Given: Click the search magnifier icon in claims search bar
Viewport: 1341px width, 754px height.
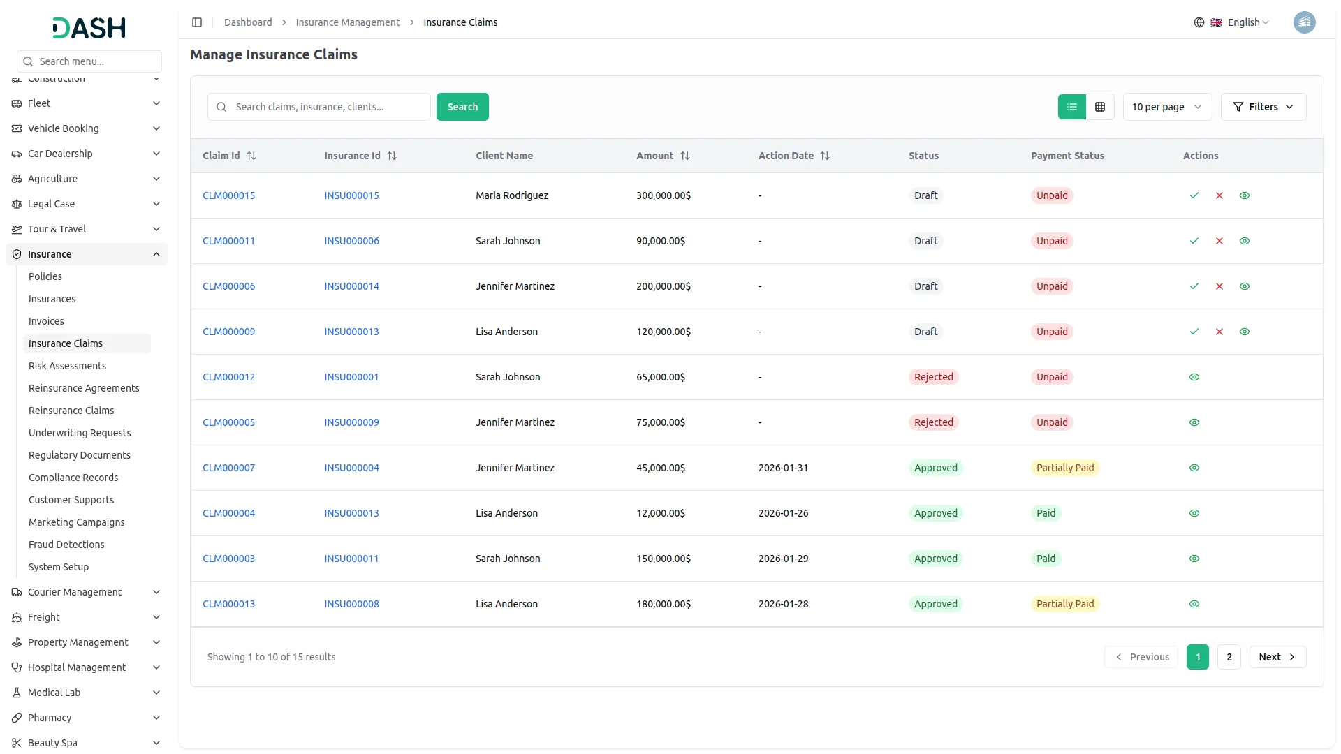Looking at the screenshot, I should [x=221, y=106].
